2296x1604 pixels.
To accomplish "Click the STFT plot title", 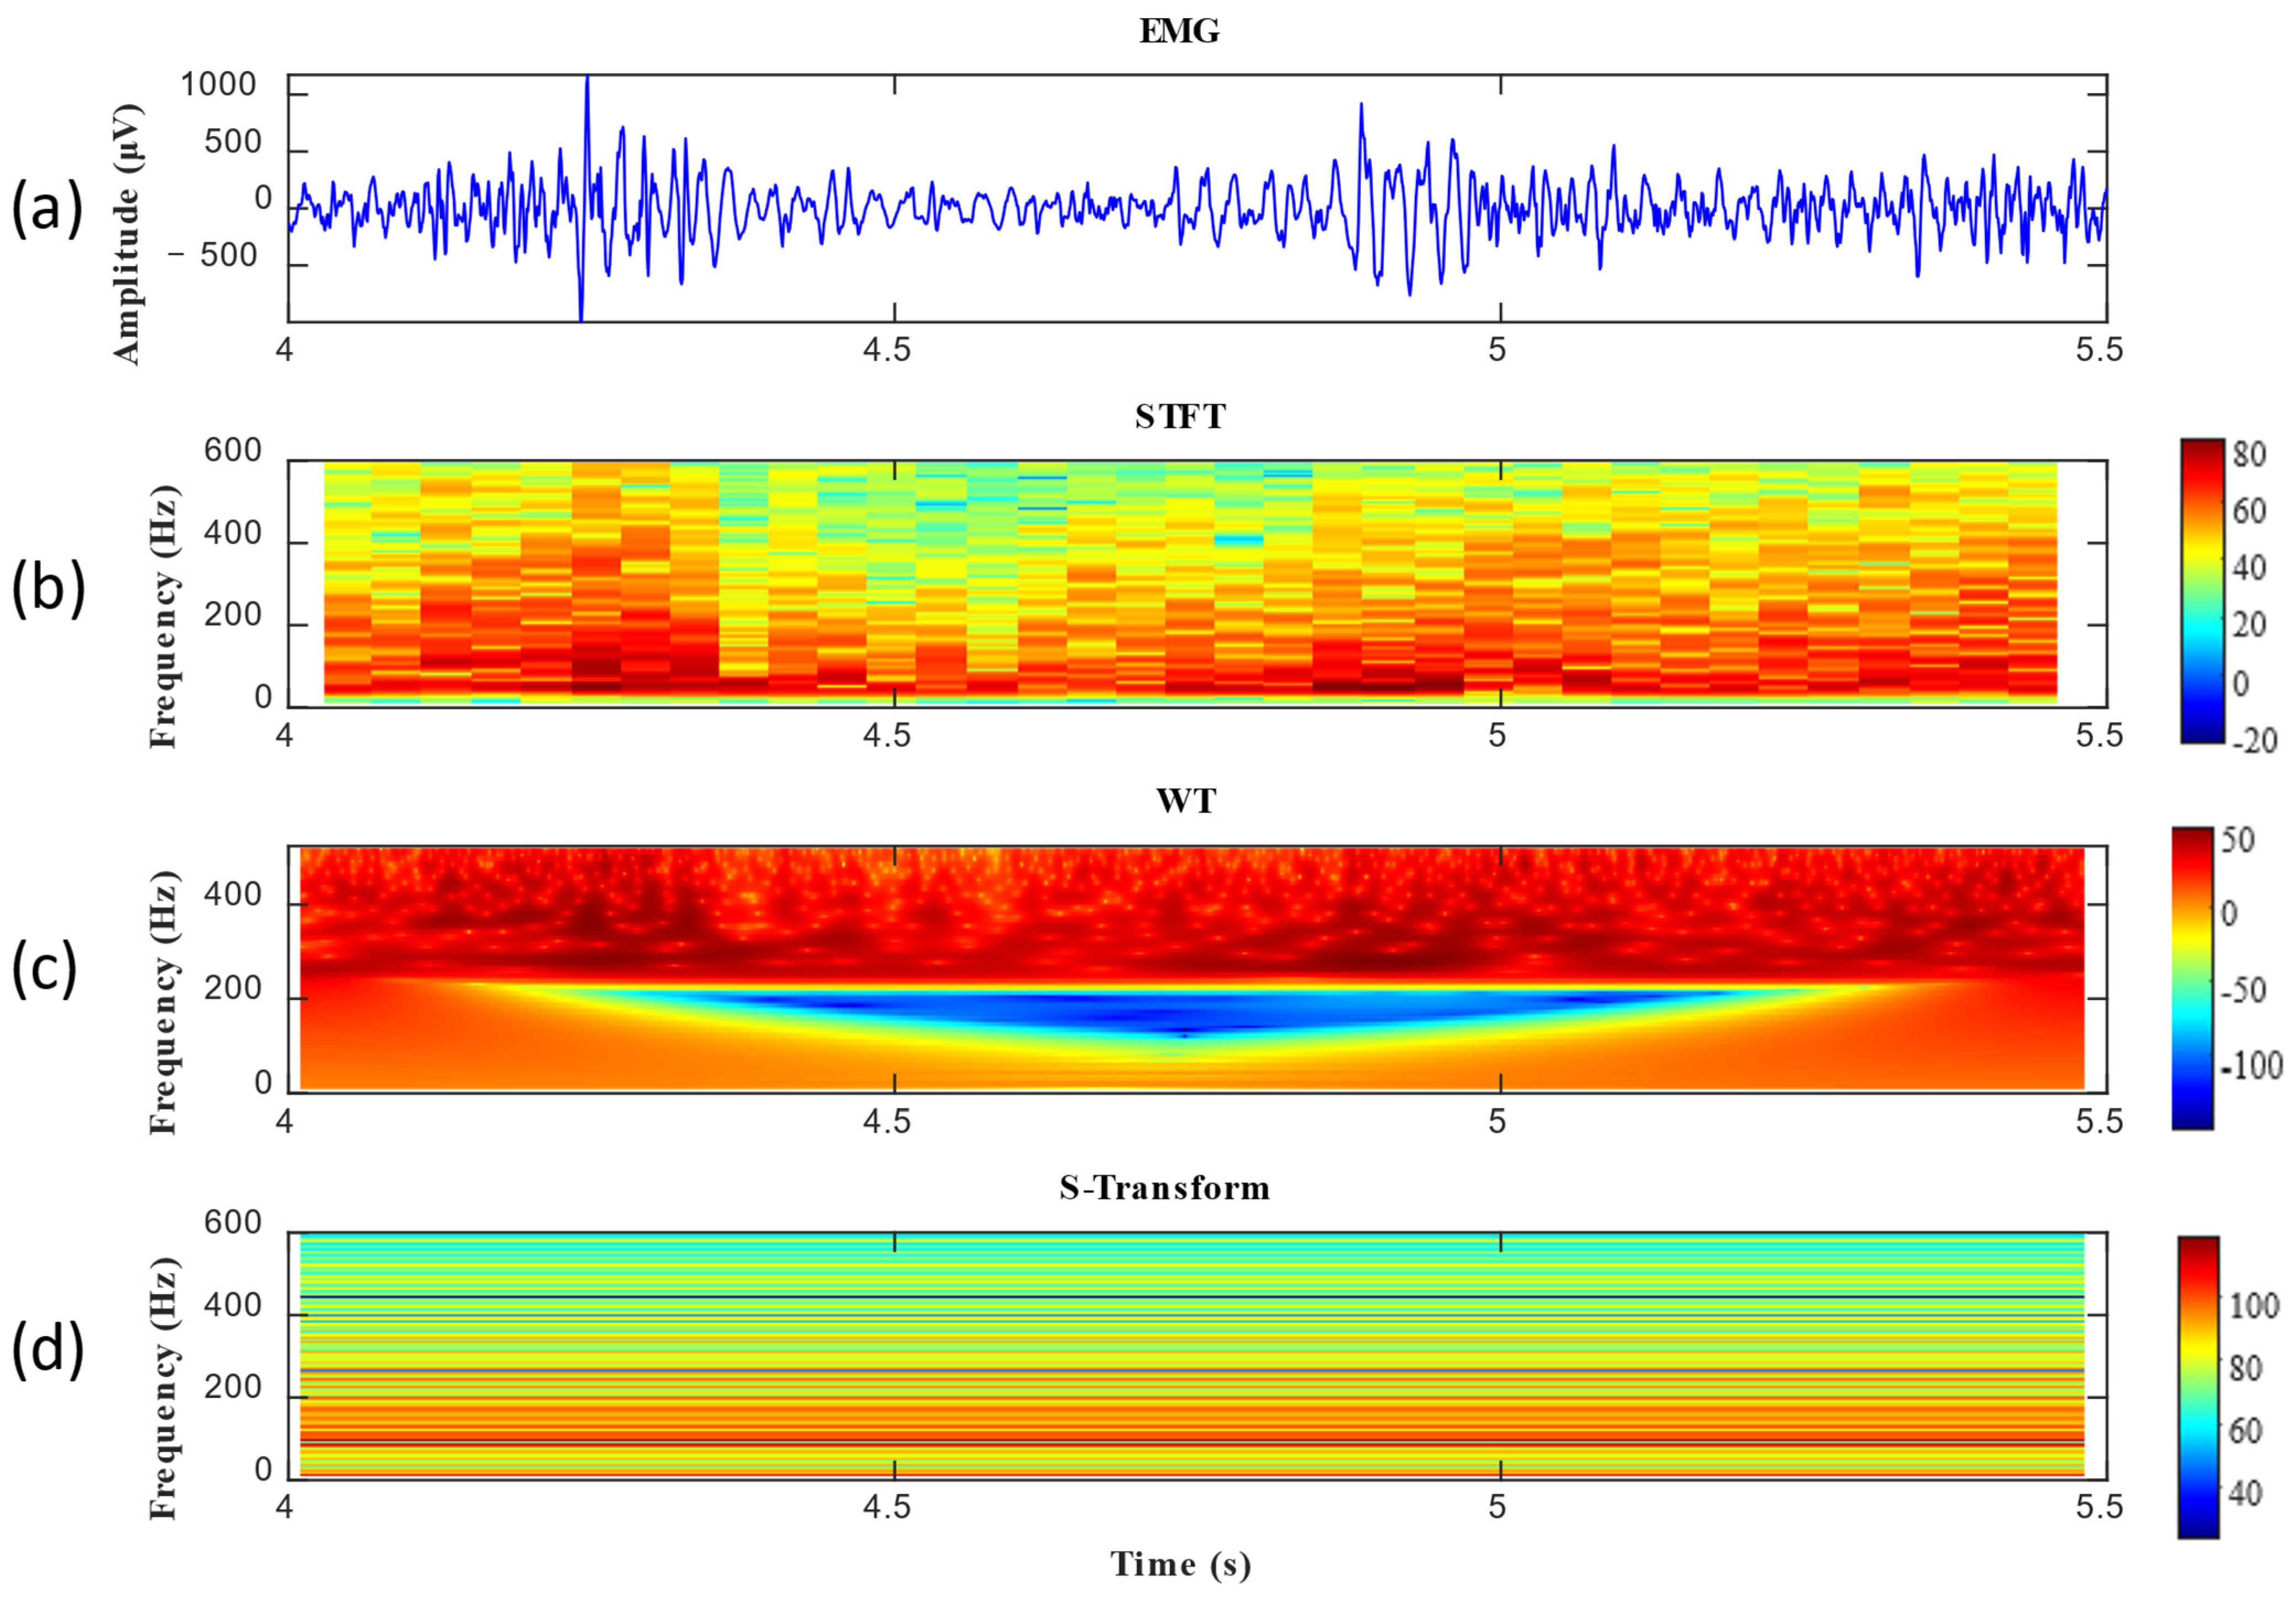I will coord(1180,417).
